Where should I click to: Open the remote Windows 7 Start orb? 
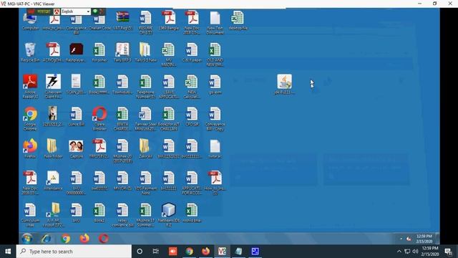[27, 239]
